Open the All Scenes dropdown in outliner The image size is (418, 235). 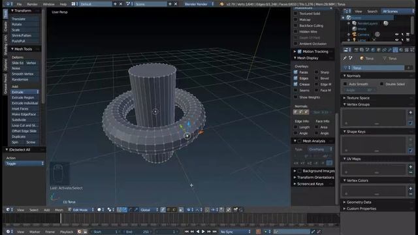398,11
